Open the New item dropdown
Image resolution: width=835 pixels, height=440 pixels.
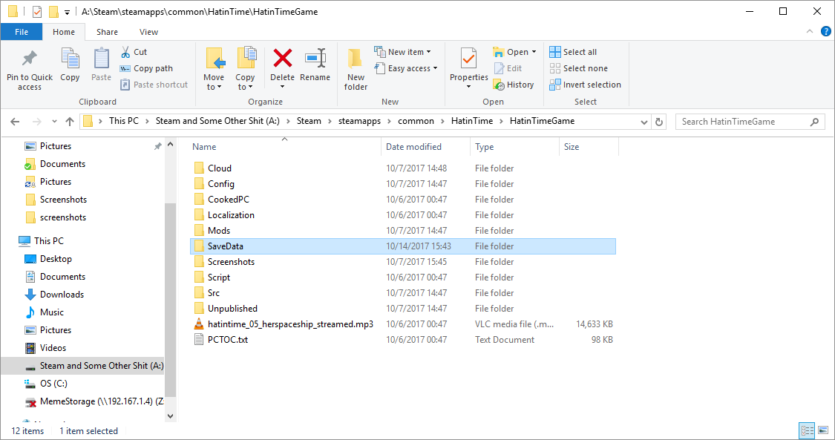point(402,52)
